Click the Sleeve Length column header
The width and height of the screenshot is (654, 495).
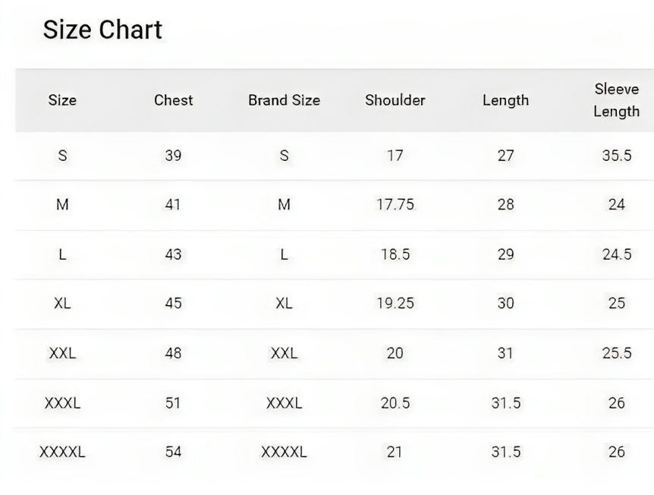(617, 100)
